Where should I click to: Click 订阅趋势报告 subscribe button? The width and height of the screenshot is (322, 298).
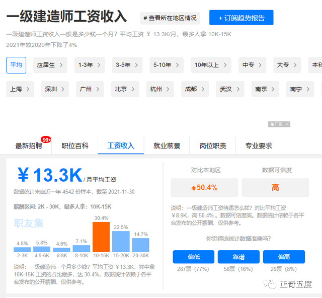241,18
